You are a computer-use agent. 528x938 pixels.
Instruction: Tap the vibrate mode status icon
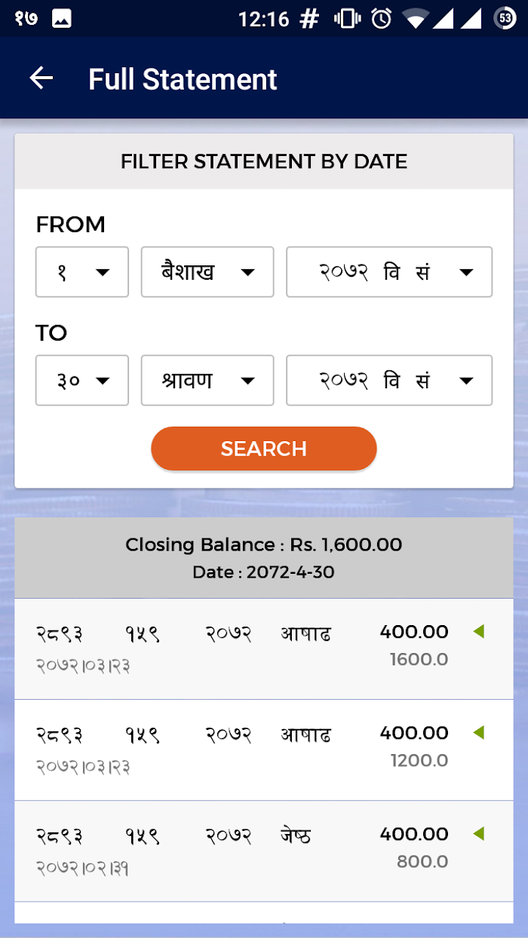(348, 19)
